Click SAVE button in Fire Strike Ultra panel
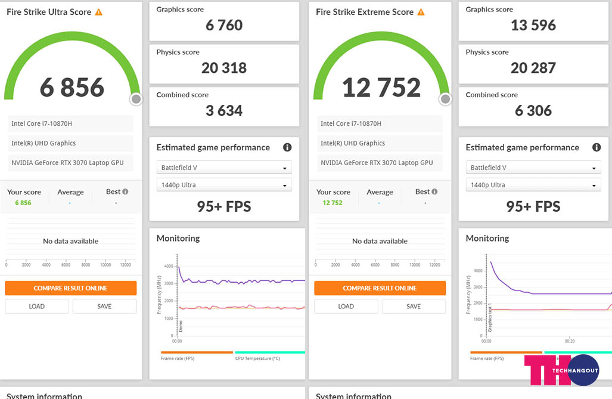The image size is (612, 399). click(x=105, y=307)
